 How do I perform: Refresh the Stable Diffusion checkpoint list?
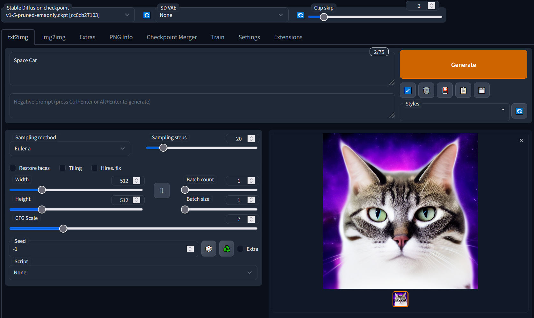click(x=147, y=15)
